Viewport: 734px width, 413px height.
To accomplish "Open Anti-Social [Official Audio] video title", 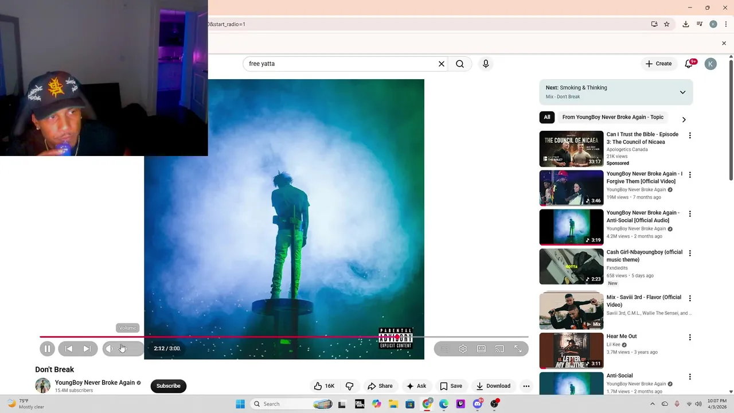I will tap(643, 216).
